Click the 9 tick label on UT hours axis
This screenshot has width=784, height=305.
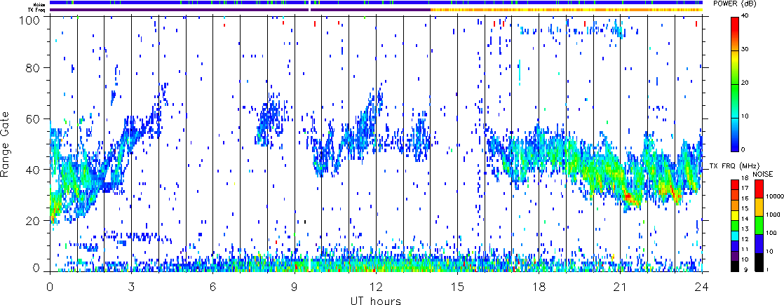click(295, 287)
